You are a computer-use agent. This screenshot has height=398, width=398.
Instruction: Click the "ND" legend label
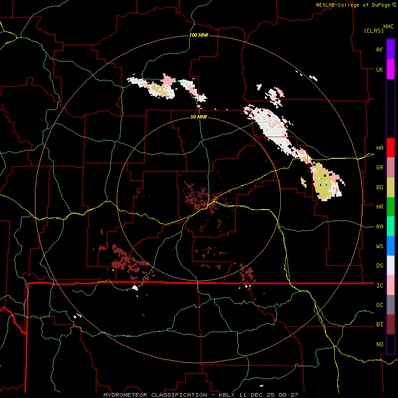coord(379,344)
